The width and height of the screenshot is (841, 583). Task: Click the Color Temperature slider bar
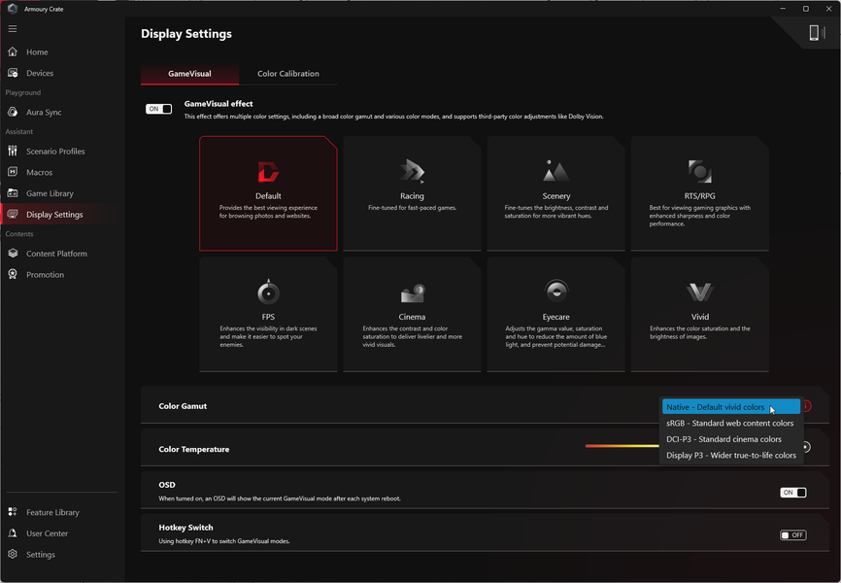622,446
